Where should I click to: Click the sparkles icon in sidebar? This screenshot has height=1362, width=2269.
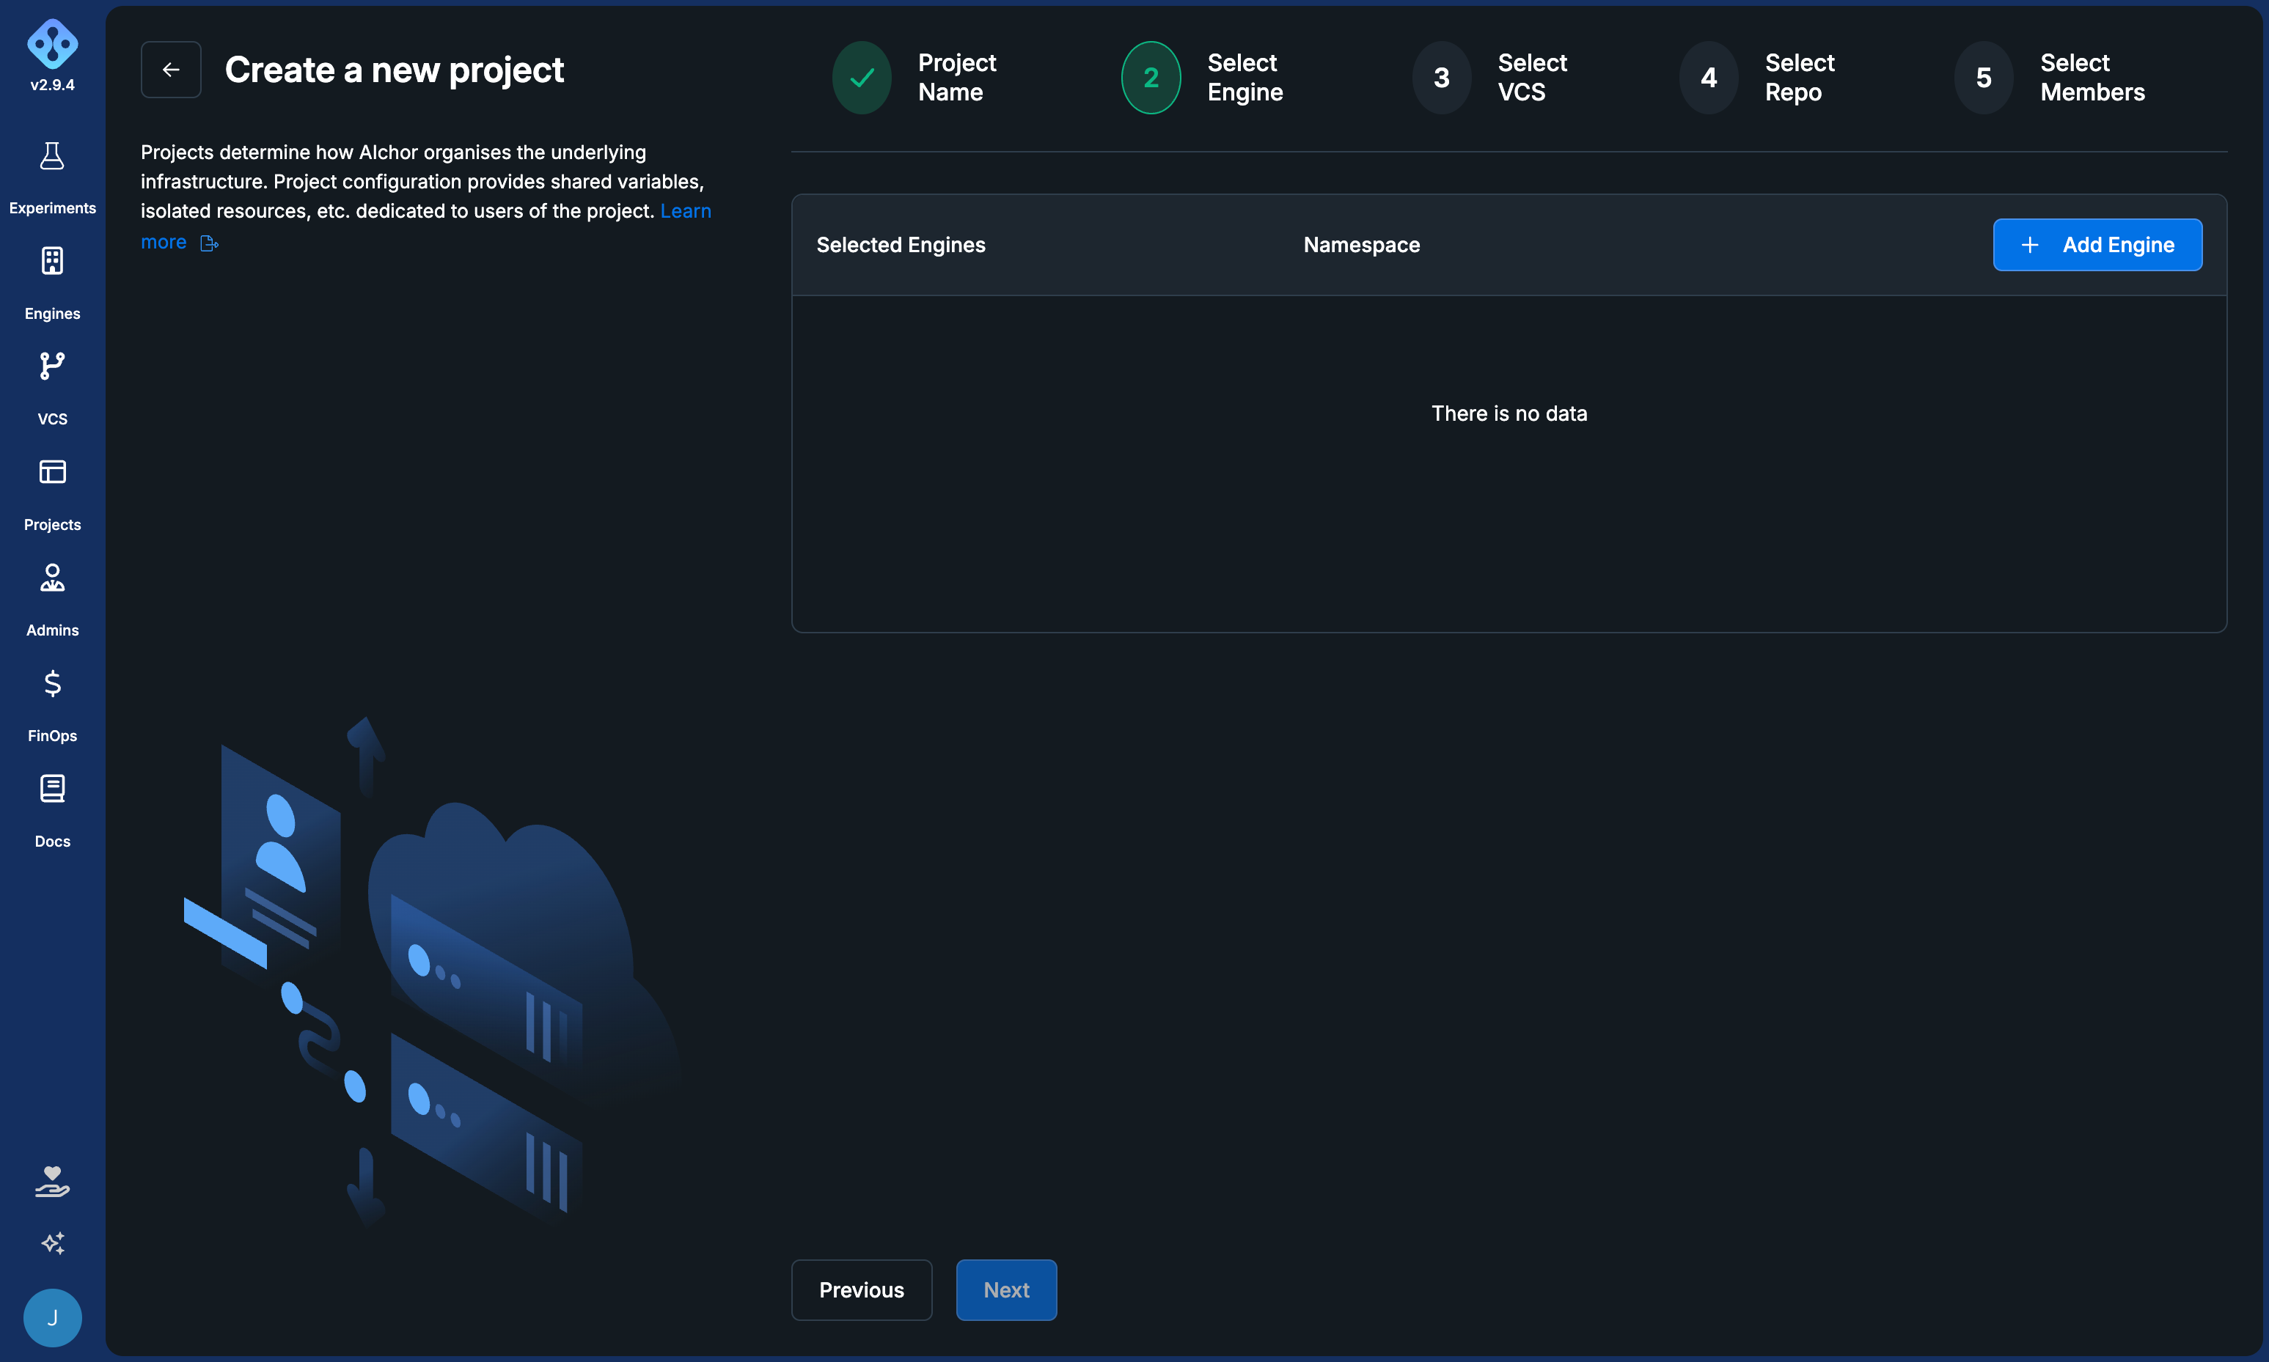pos(52,1243)
